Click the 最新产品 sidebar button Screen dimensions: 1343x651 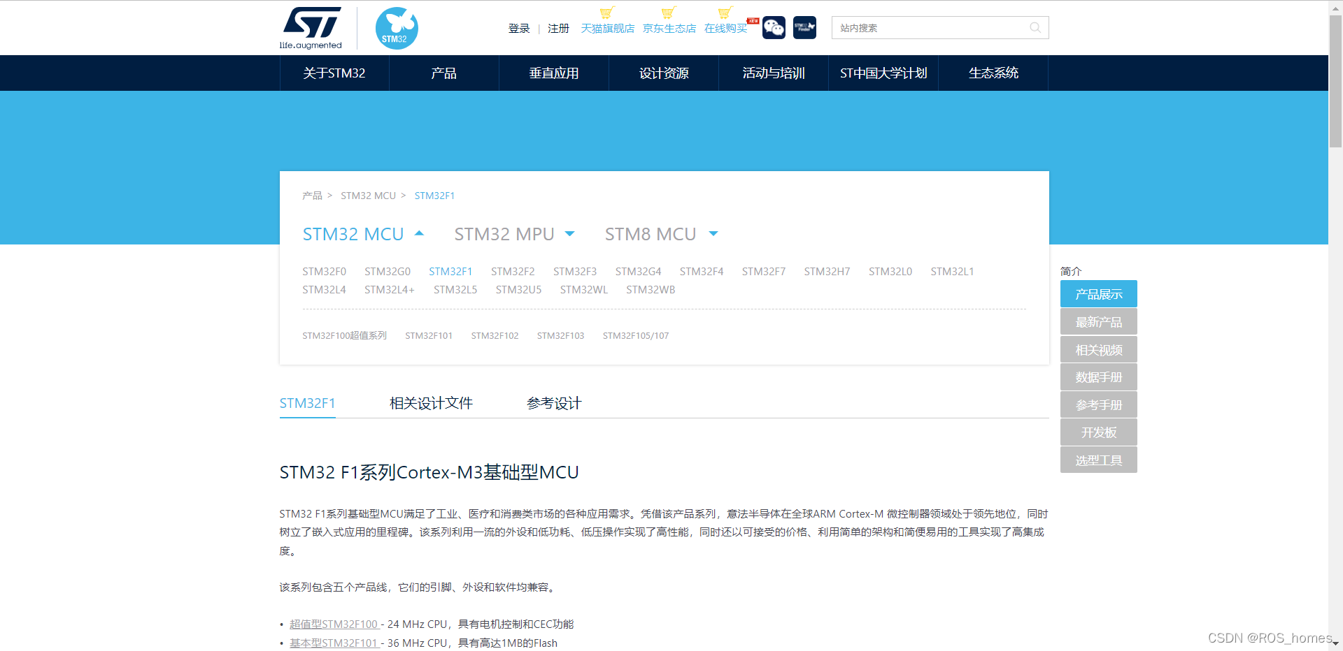1099,322
